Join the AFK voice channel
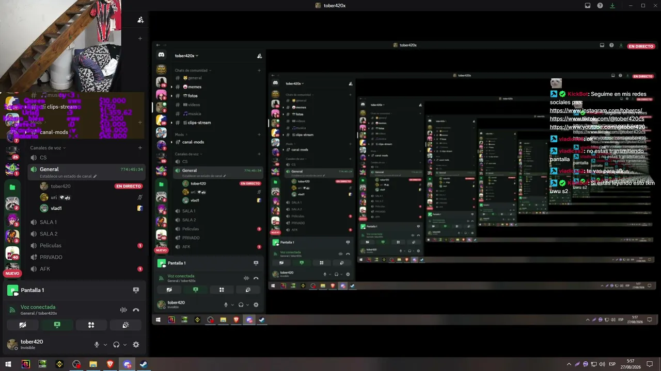 (86, 269)
